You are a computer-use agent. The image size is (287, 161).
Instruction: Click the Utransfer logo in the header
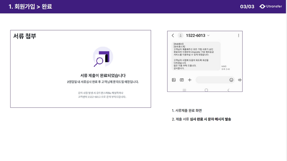point(271,6)
